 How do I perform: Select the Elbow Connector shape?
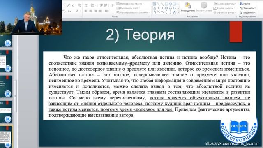coord(159,8)
